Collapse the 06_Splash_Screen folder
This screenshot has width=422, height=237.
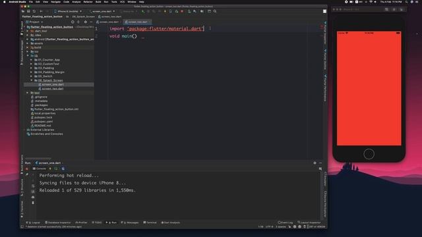(x=31, y=80)
